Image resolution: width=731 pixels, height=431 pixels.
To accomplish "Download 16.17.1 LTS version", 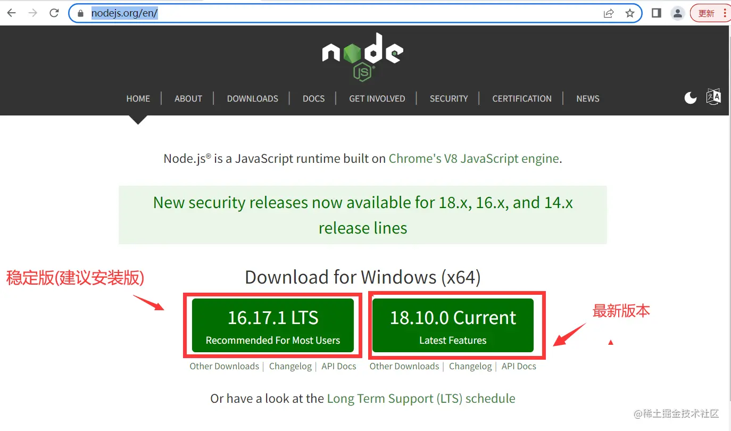I will tap(273, 325).
